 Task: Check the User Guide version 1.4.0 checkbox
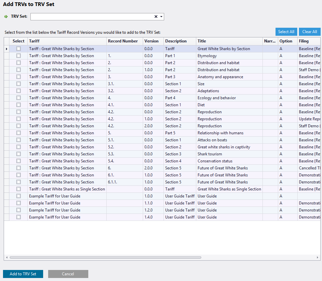click(18, 217)
